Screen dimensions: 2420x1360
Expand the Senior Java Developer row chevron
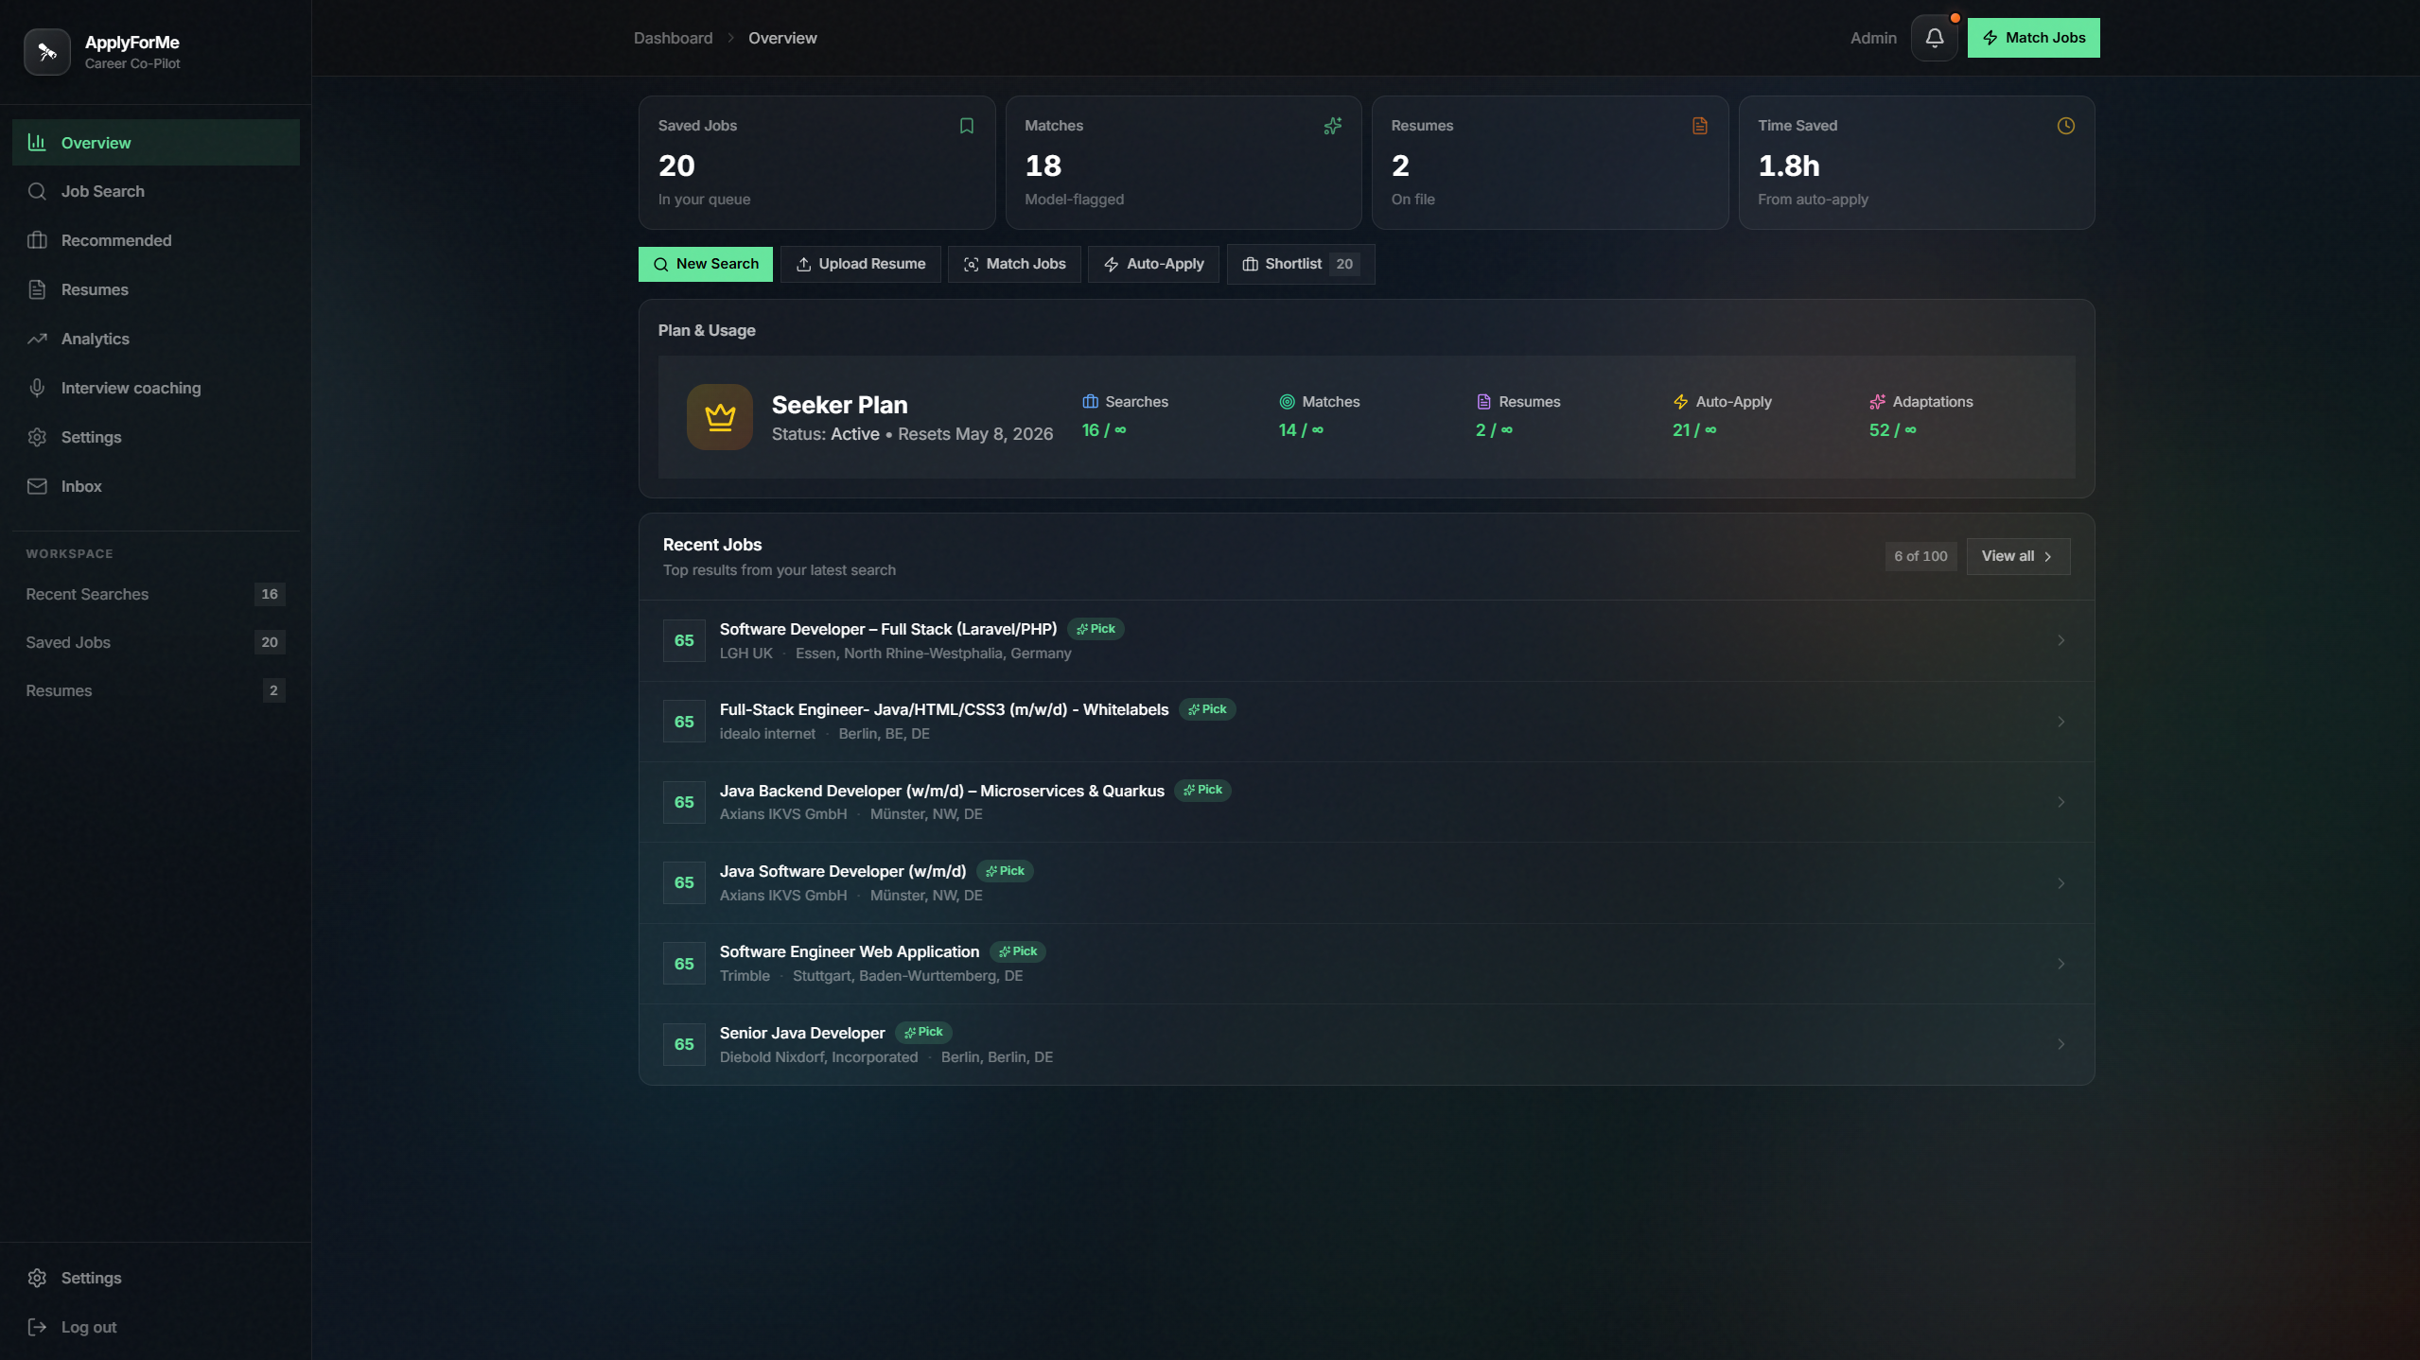(x=2061, y=1044)
